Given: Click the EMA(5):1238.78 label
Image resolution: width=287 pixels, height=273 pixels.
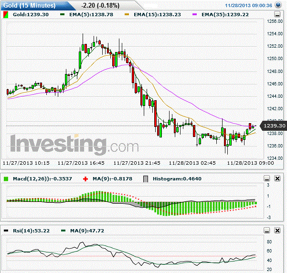Looking at the screenshot, I should (x=91, y=15).
